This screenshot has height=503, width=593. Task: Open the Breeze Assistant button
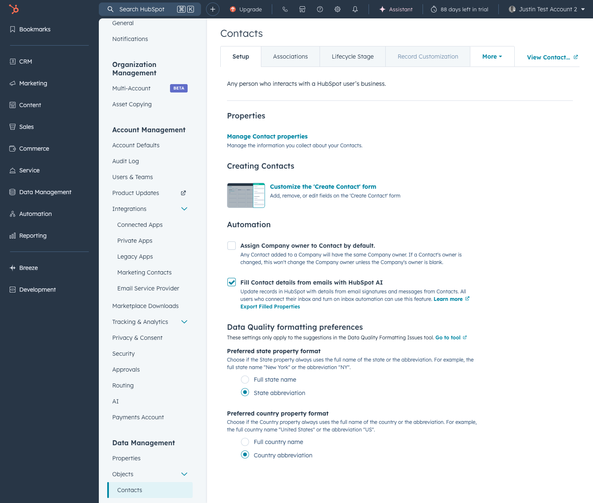[x=396, y=9]
